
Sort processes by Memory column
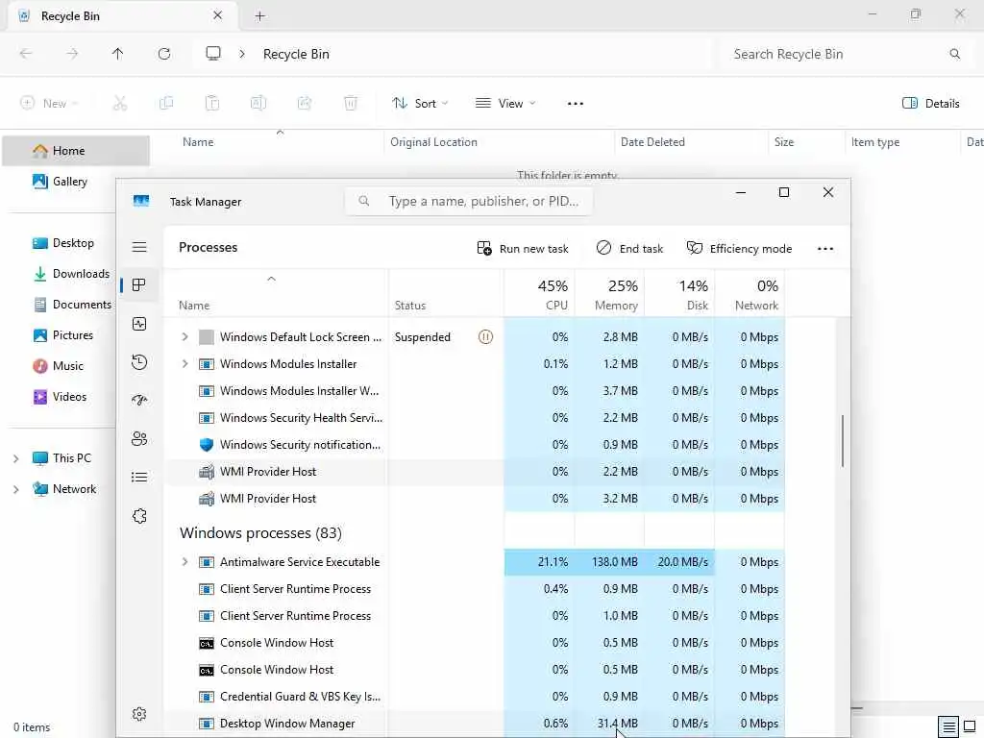pos(609,294)
